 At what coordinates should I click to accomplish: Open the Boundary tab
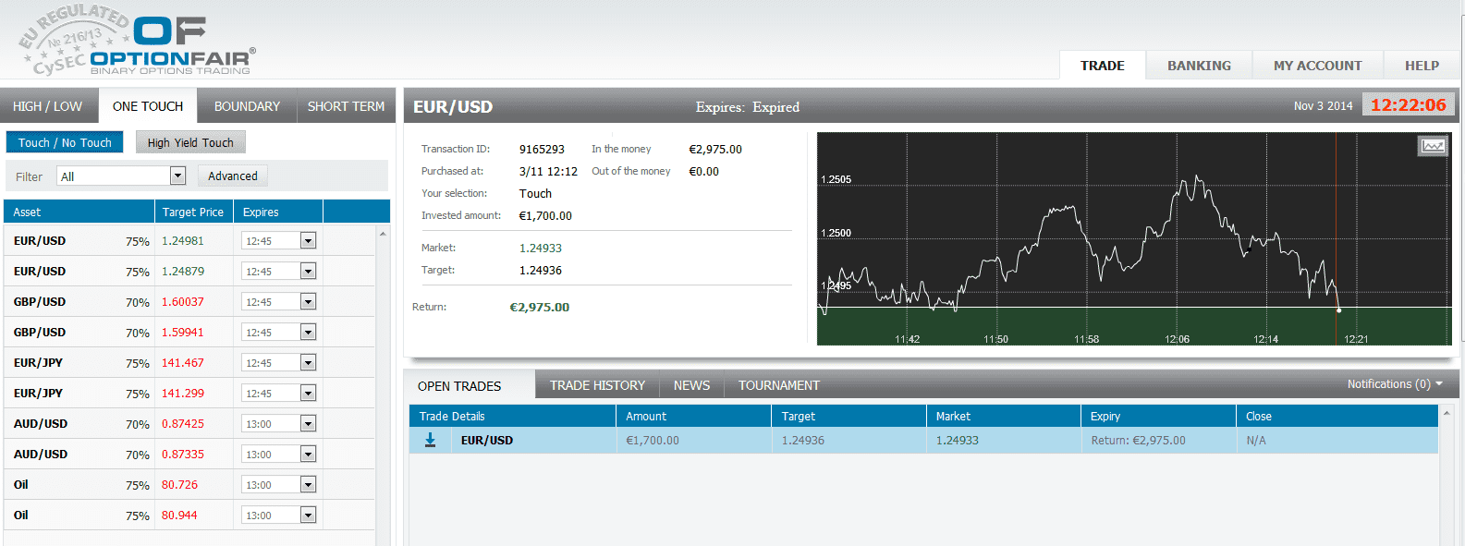click(x=247, y=106)
